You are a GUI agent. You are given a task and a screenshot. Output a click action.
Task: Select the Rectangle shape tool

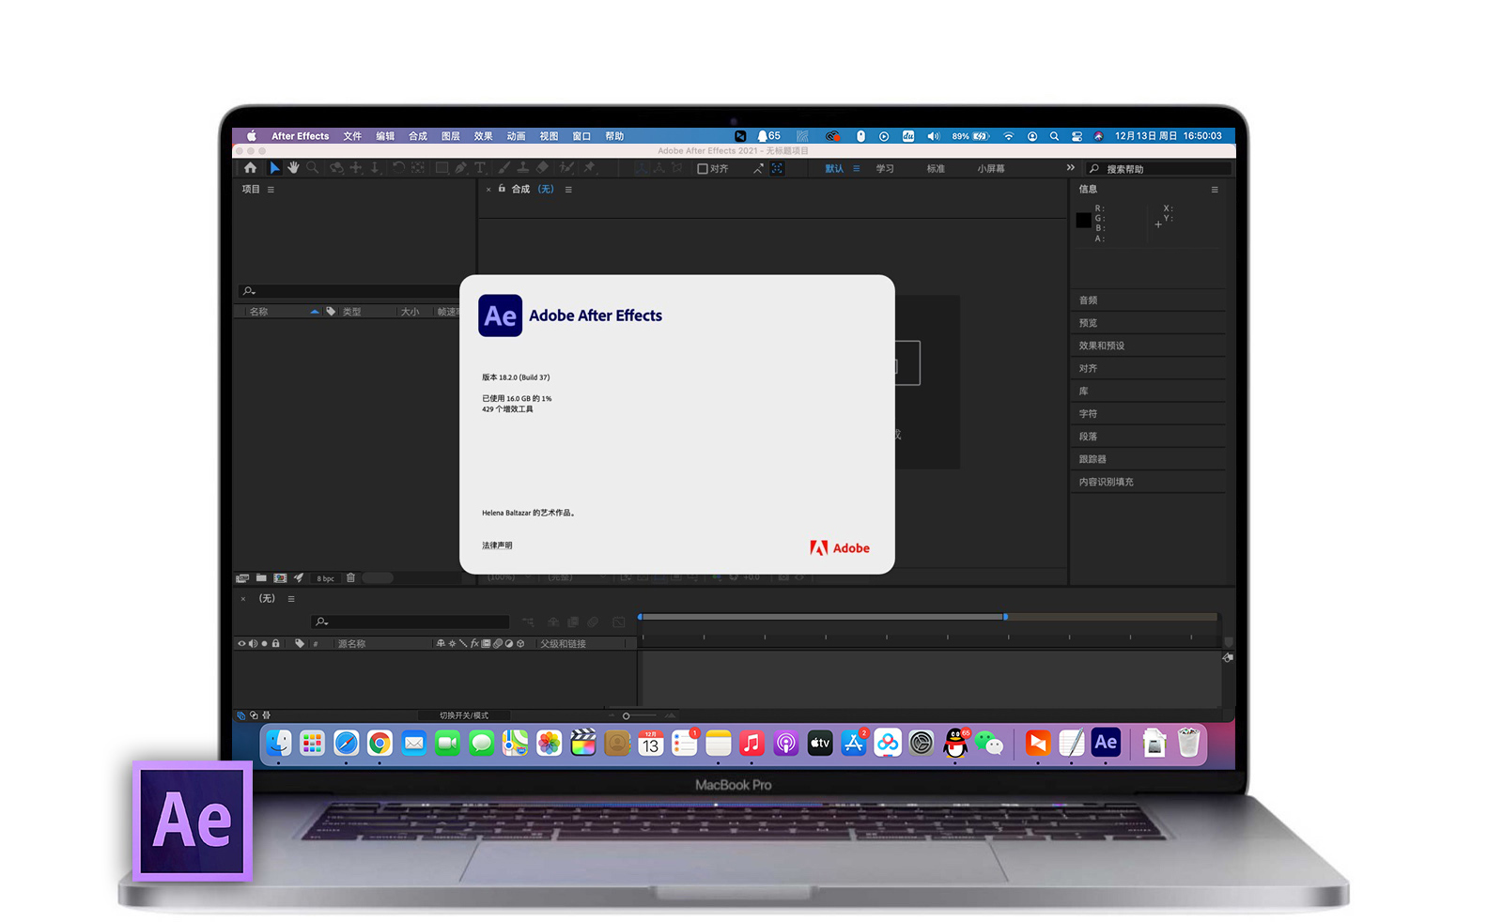(442, 168)
